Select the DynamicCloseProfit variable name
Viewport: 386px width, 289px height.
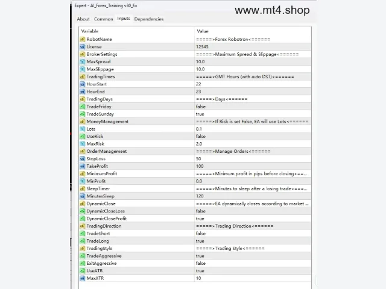coord(107,219)
